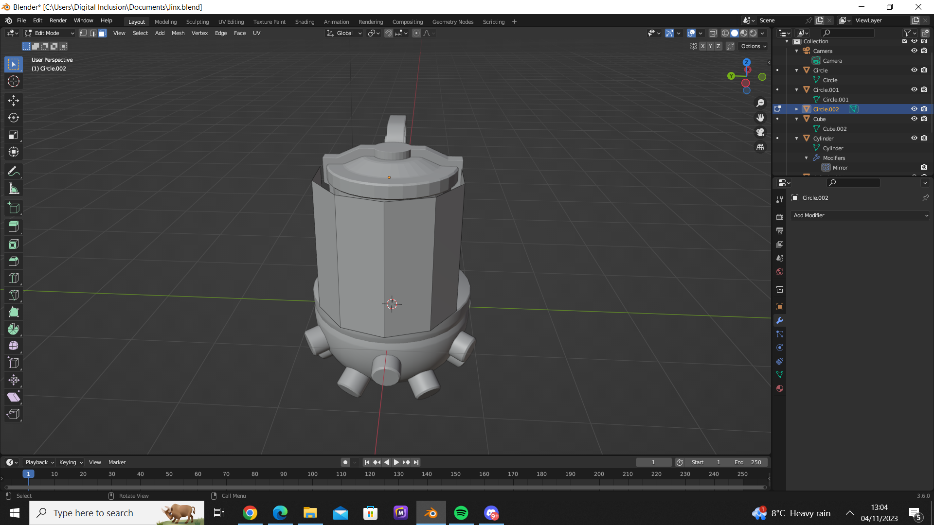Open the Face menu
This screenshot has height=525, width=934.
[x=240, y=33]
